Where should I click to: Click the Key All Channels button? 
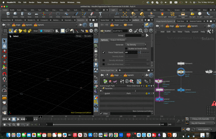click(x=202, y=123)
